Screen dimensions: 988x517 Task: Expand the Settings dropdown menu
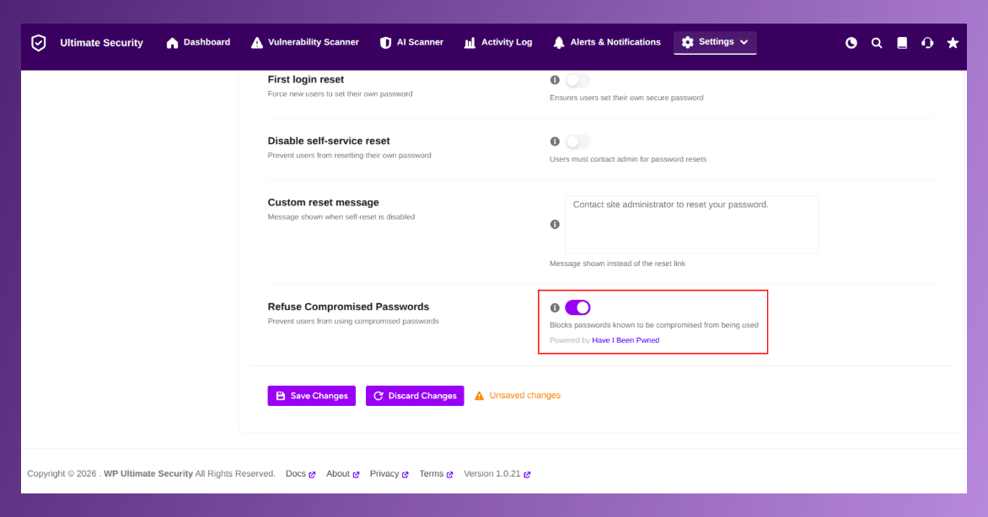tap(715, 42)
